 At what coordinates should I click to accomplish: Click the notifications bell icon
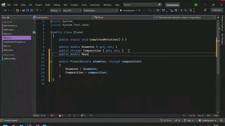pos(221,120)
